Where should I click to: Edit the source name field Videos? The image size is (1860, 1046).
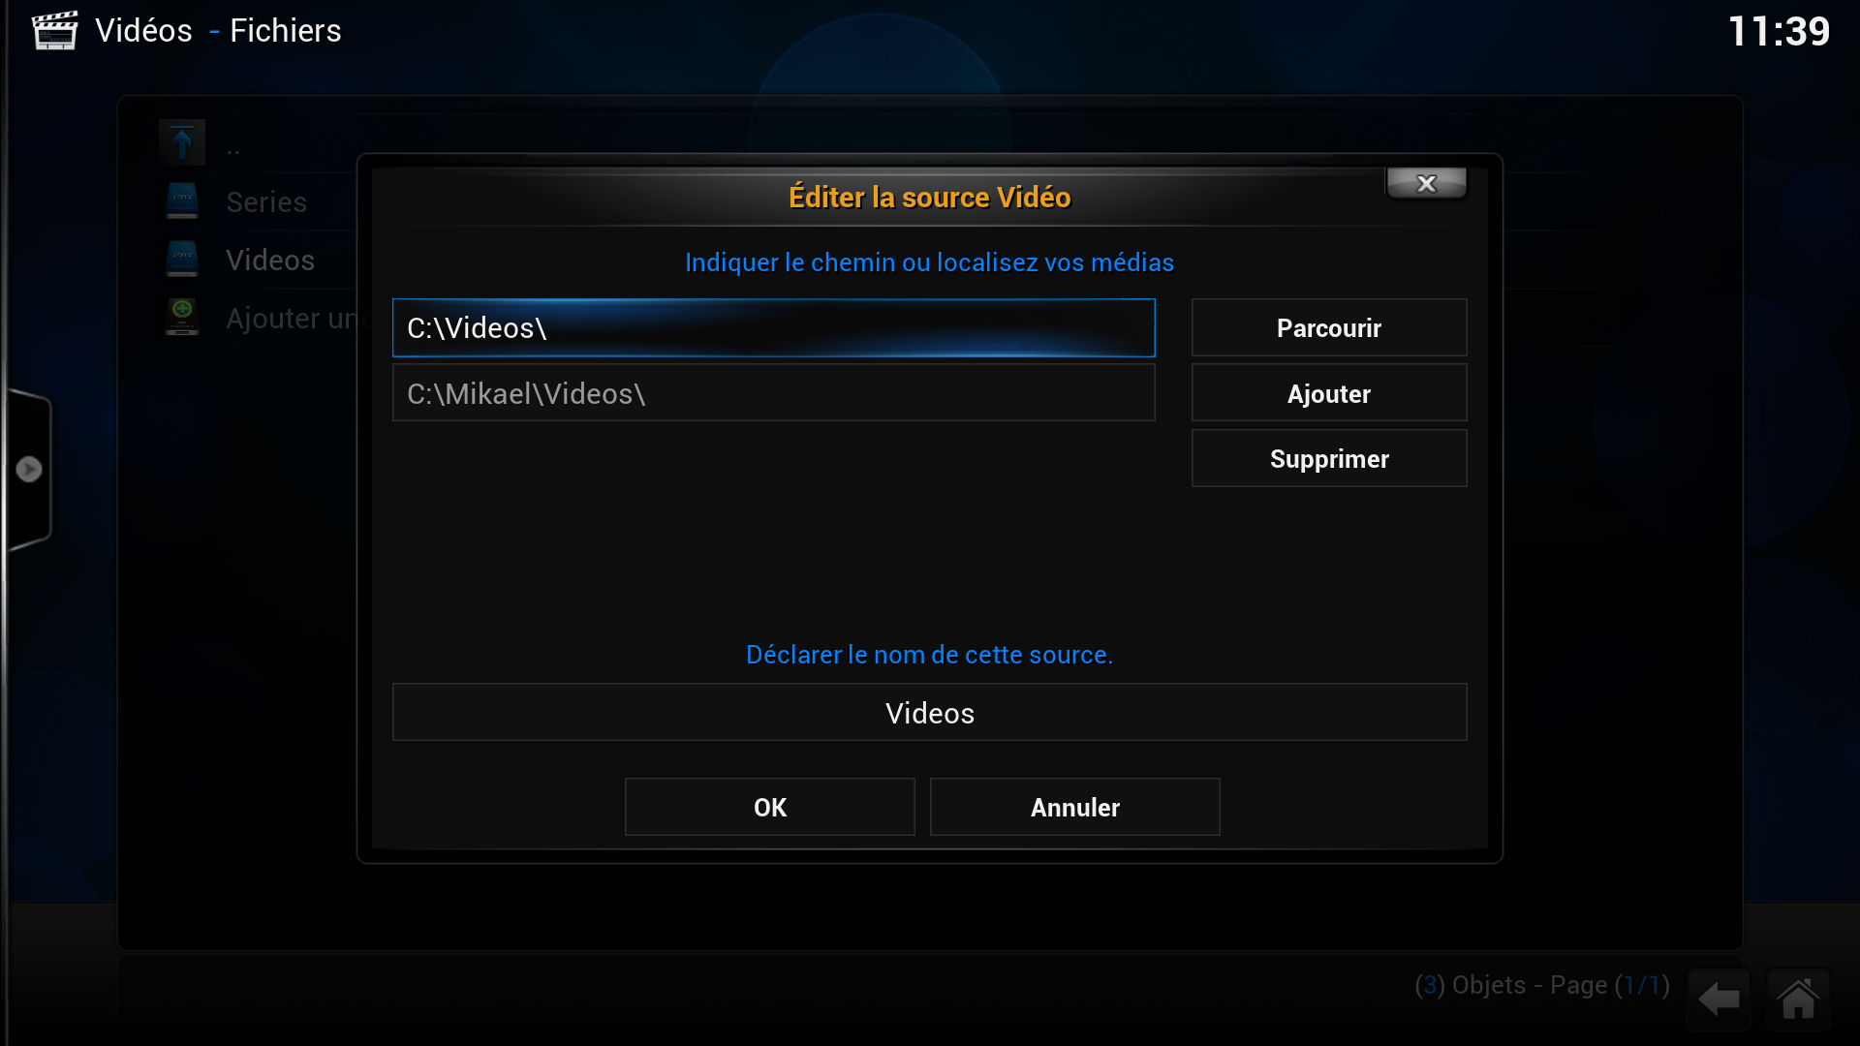930,713
